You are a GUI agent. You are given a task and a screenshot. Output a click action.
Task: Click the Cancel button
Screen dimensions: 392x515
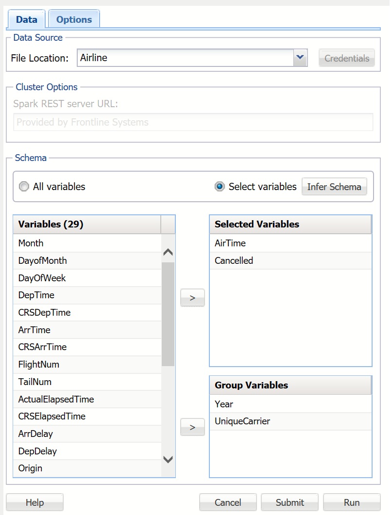228,502
